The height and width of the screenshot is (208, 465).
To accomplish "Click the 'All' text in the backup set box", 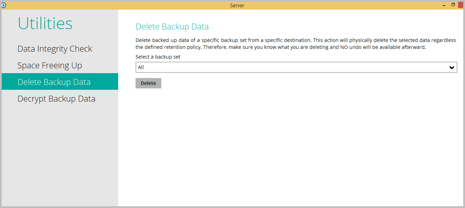I will point(141,67).
